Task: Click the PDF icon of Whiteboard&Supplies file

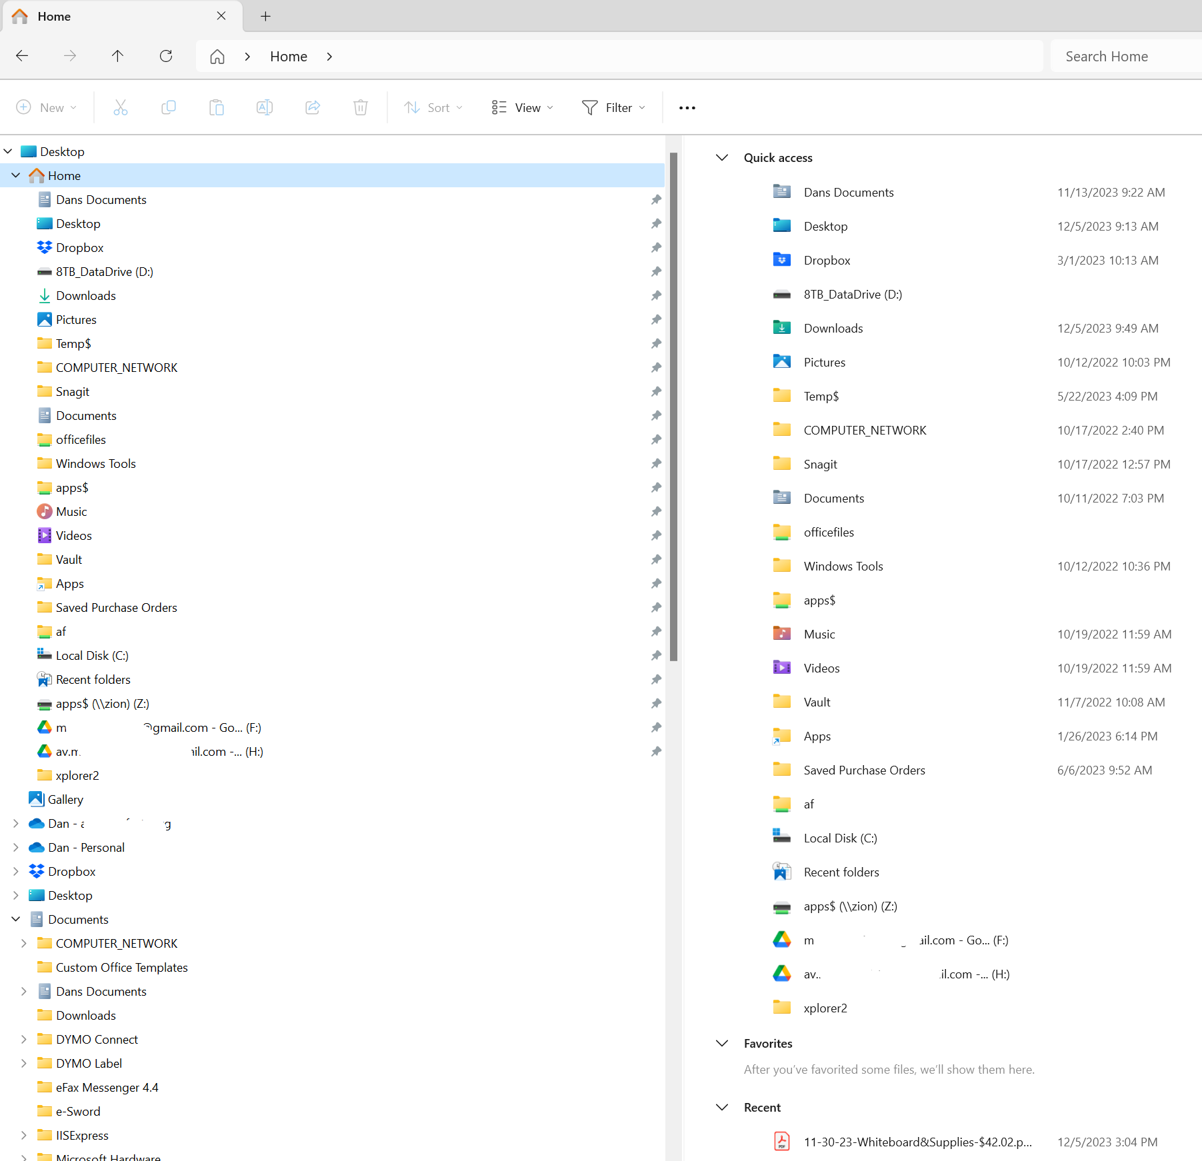Action: [782, 1142]
